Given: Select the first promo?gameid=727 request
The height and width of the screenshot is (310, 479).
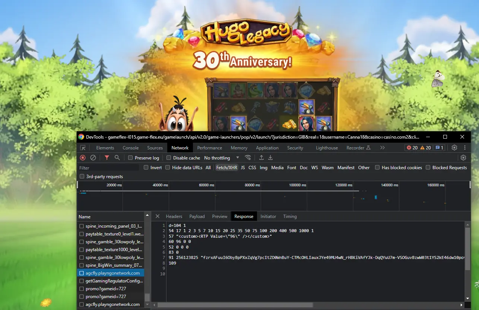Looking at the screenshot, I should [111, 289].
